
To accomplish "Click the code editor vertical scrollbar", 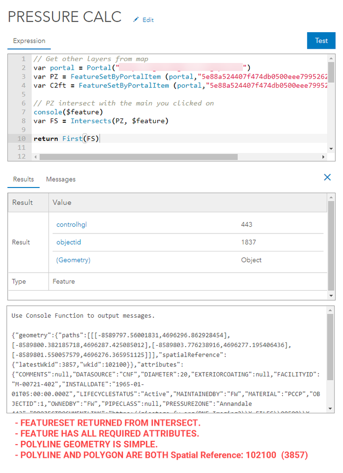I will coord(331,71).
